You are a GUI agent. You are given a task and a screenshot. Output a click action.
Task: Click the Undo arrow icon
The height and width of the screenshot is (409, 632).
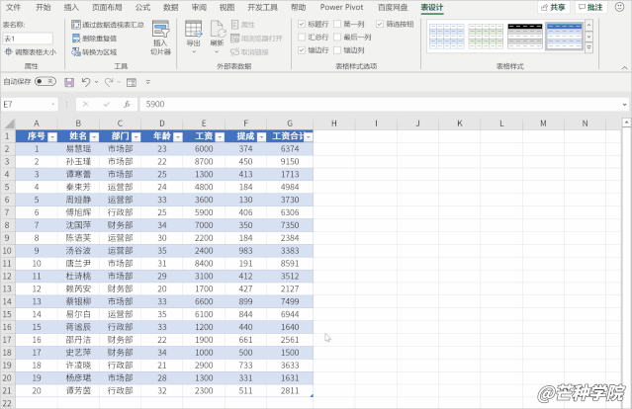[87, 82]
